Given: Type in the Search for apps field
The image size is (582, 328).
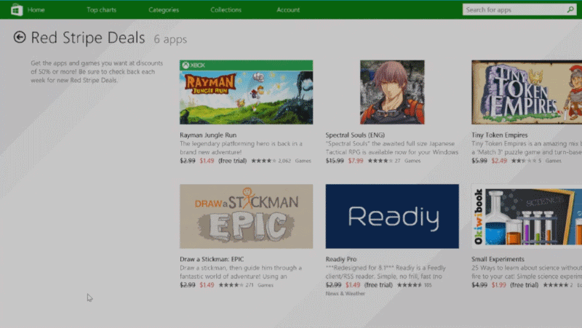Looking at the screenshot, I should pos(513,9).
